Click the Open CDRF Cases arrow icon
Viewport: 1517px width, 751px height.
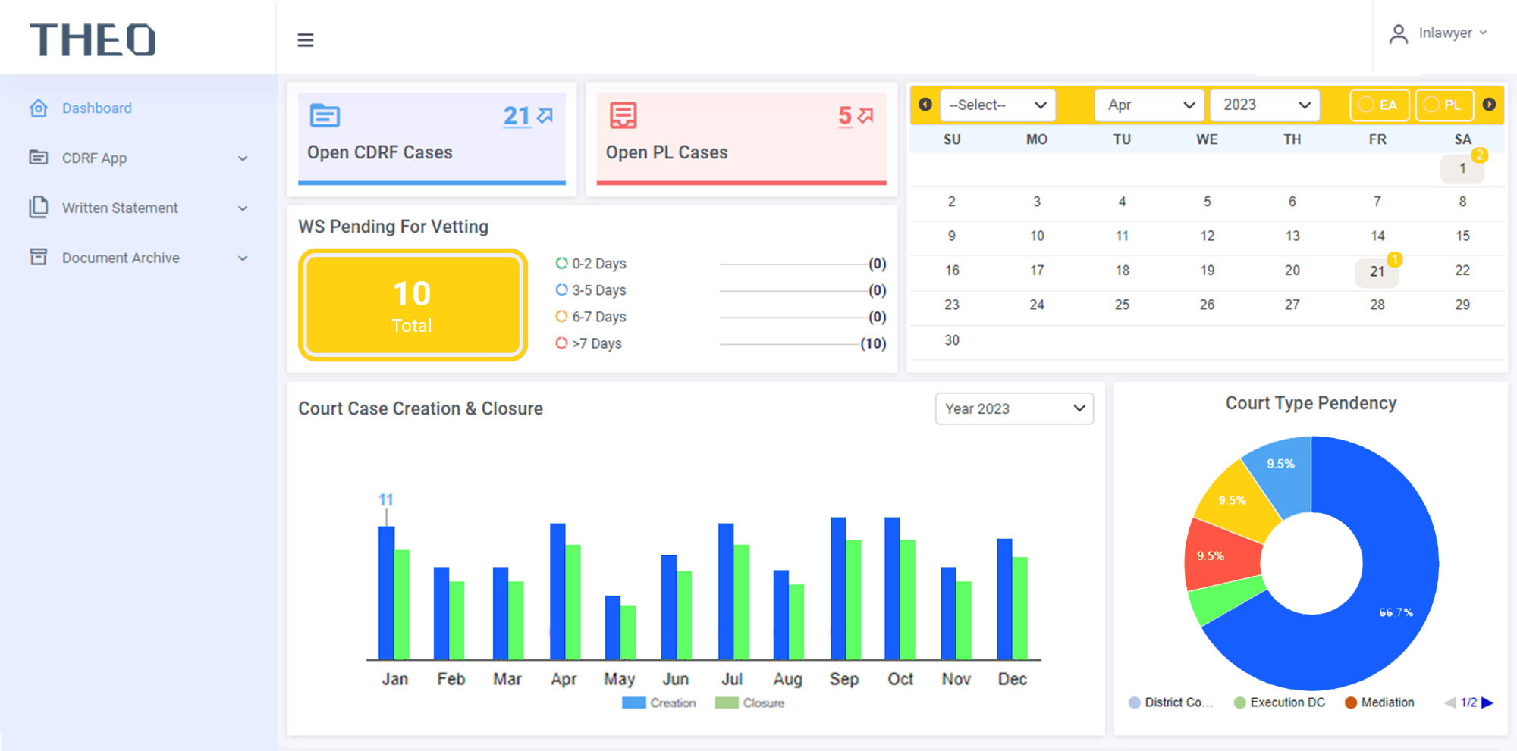[x=545, y=115]
